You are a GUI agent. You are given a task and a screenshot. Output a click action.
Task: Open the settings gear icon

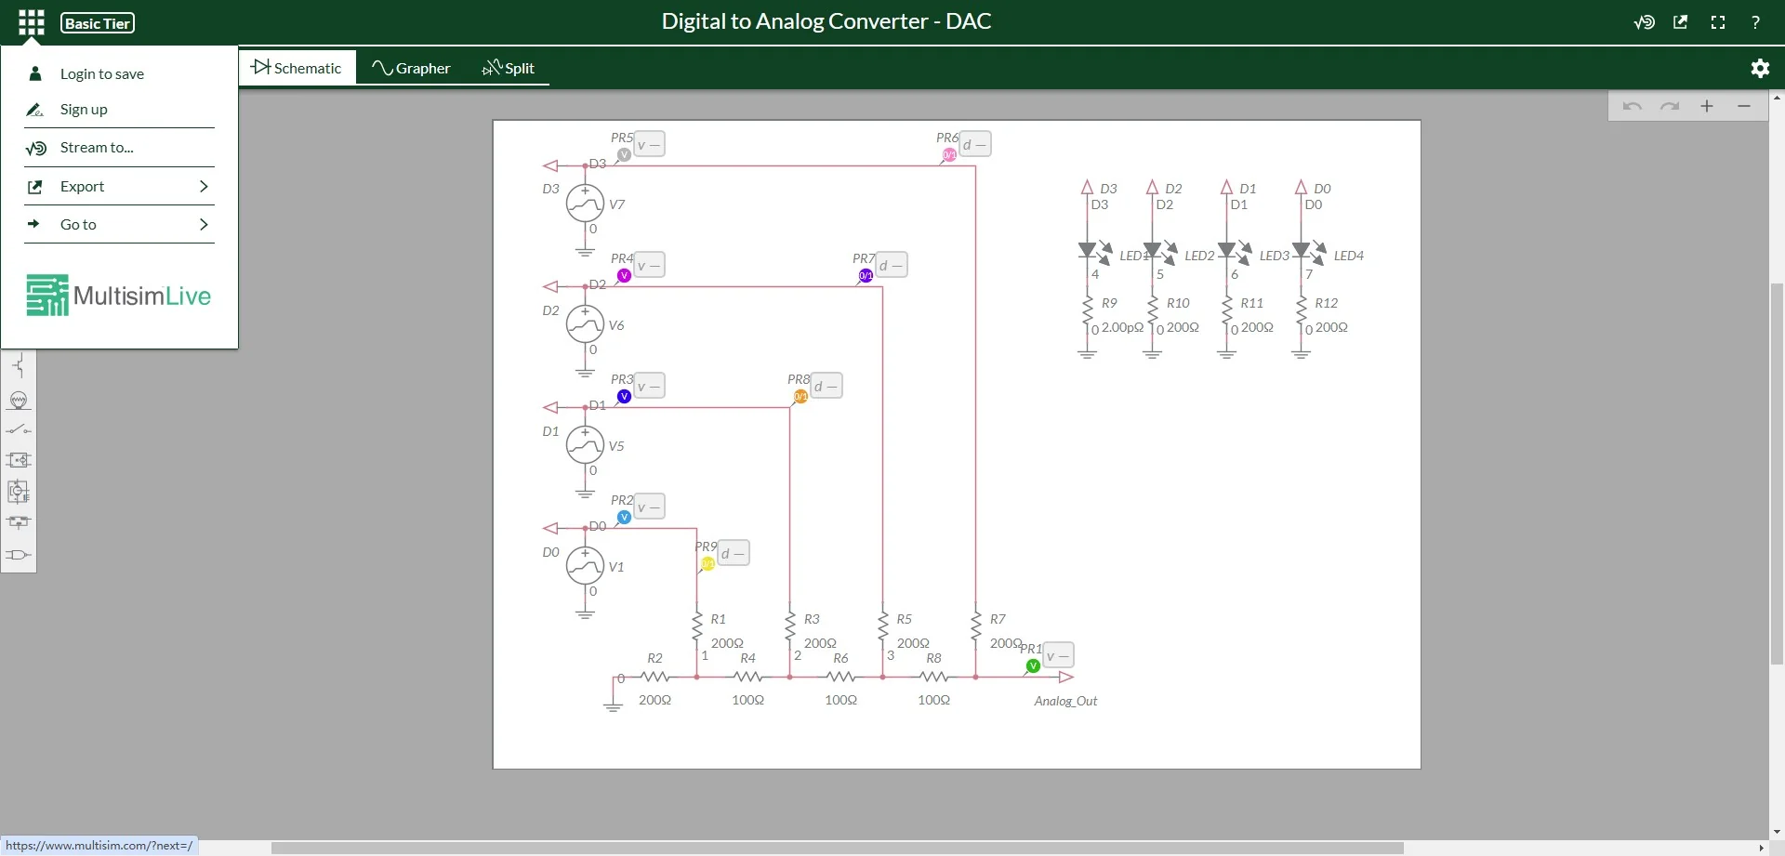click(x=1760, y=67)
